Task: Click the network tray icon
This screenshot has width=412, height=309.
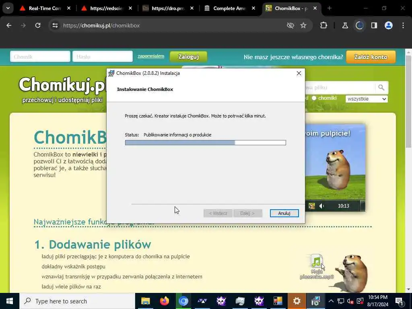Action: pos(341,301)
